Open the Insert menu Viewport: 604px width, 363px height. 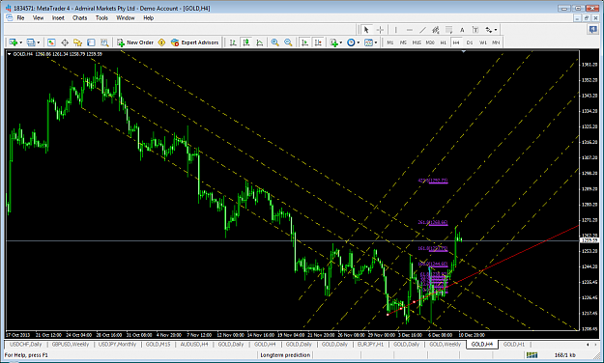coord(58,17)
